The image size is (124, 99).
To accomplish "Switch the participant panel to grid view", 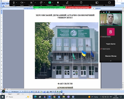I will 109,12.
